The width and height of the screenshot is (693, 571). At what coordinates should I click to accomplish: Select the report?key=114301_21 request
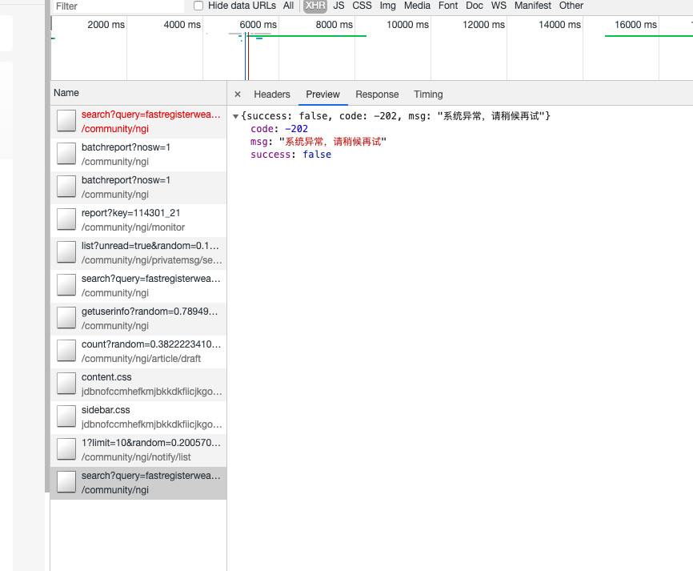coord(138,219)
